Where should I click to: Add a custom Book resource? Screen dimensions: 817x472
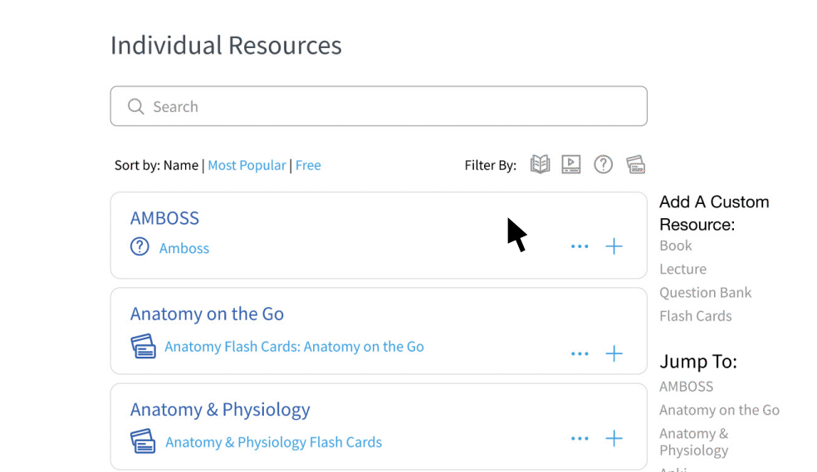point(675,246)
